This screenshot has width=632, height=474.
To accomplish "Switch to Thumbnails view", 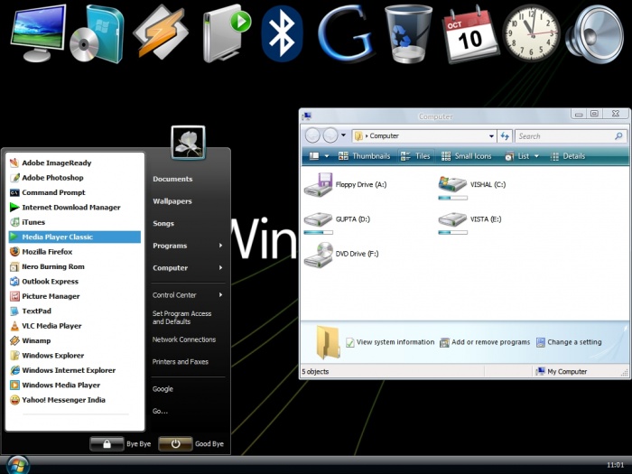I will coord(365,156).
